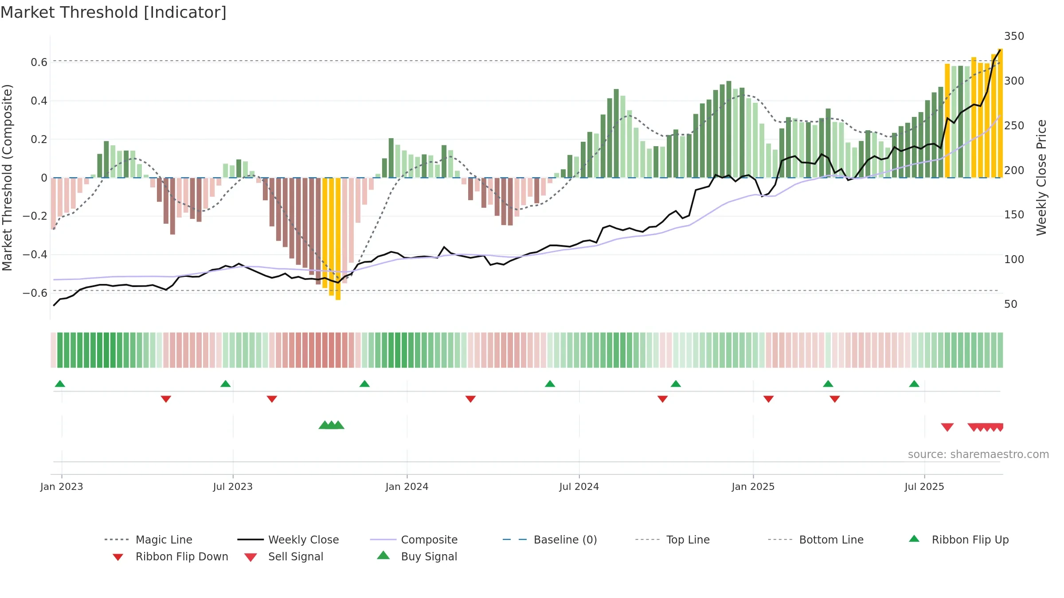
Task: Click the Ribbon Flip Down triangle in Mar 2024
Action: [470, 399]
